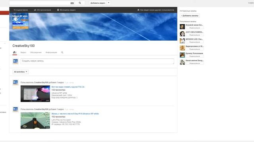Open 'Канал имени Бенд...' channel name
Viewport: 254px width, 142px height.
click(x=194, y=60)
